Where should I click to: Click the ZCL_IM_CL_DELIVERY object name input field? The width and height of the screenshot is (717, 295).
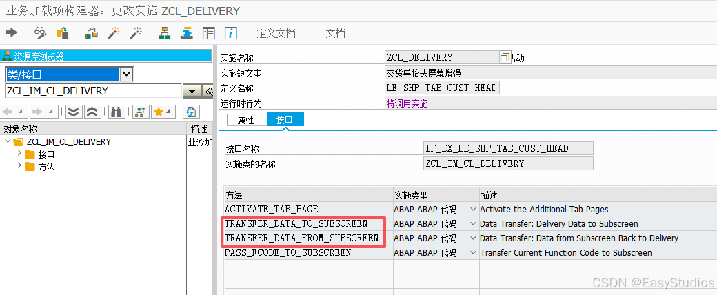pos(93,90)
